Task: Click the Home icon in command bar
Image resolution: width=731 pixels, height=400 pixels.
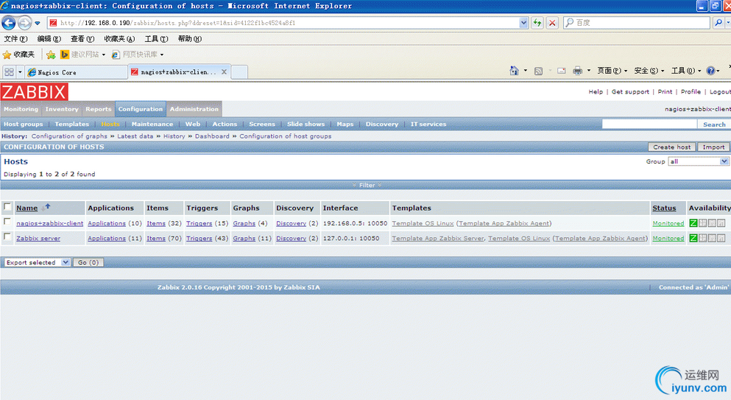Action: 514,71
